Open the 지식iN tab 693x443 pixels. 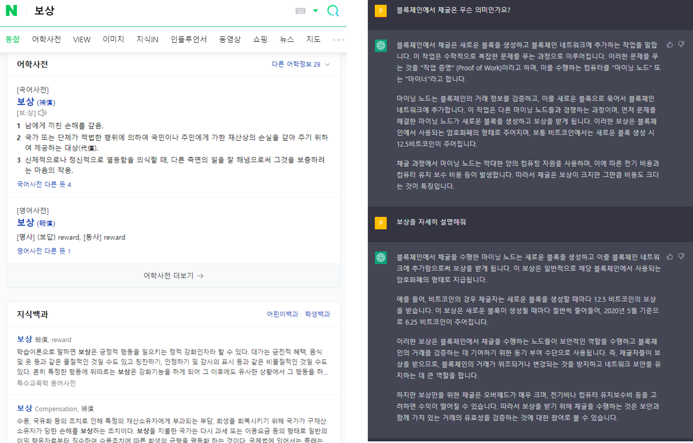(x=147, y=39)
